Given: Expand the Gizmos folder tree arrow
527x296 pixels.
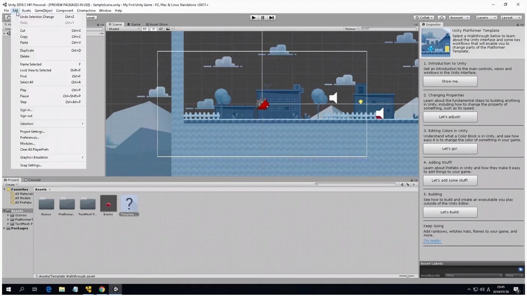Looking at the screenshot, I should tap(8, 215).
